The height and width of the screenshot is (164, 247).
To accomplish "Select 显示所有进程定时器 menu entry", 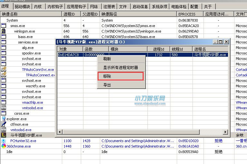I will 121,68.
